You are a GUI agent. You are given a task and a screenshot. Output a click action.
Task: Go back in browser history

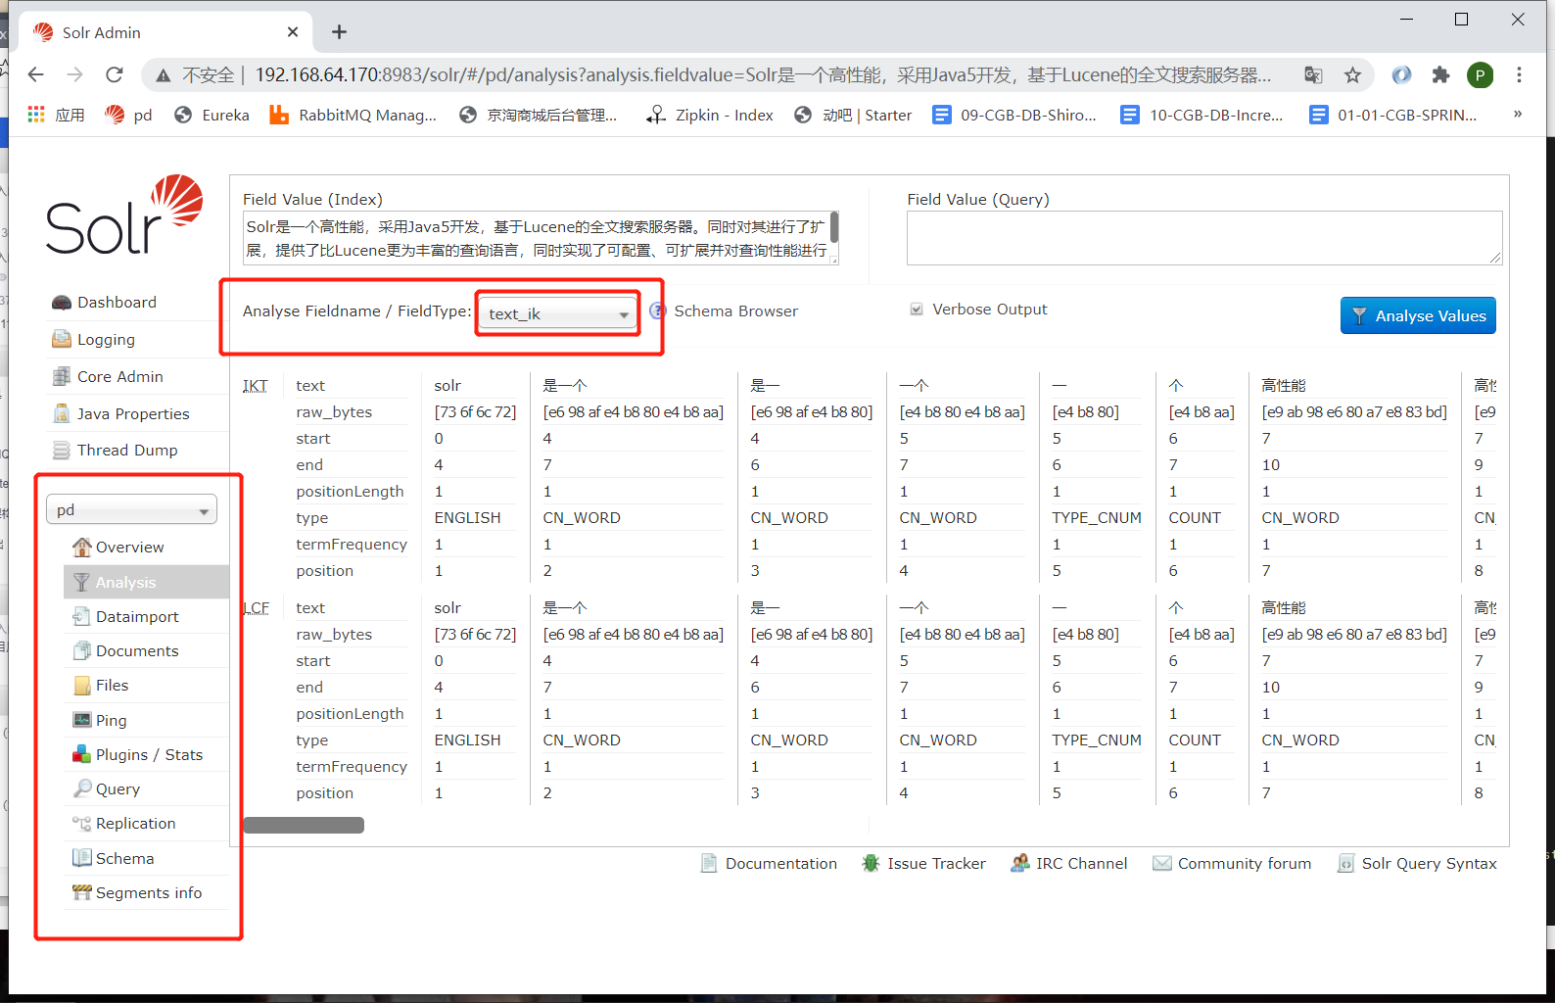(x=36, y=75)
